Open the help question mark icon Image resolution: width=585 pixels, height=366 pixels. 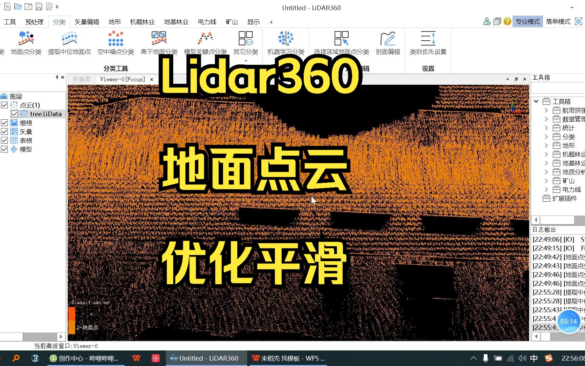[507, 22]
